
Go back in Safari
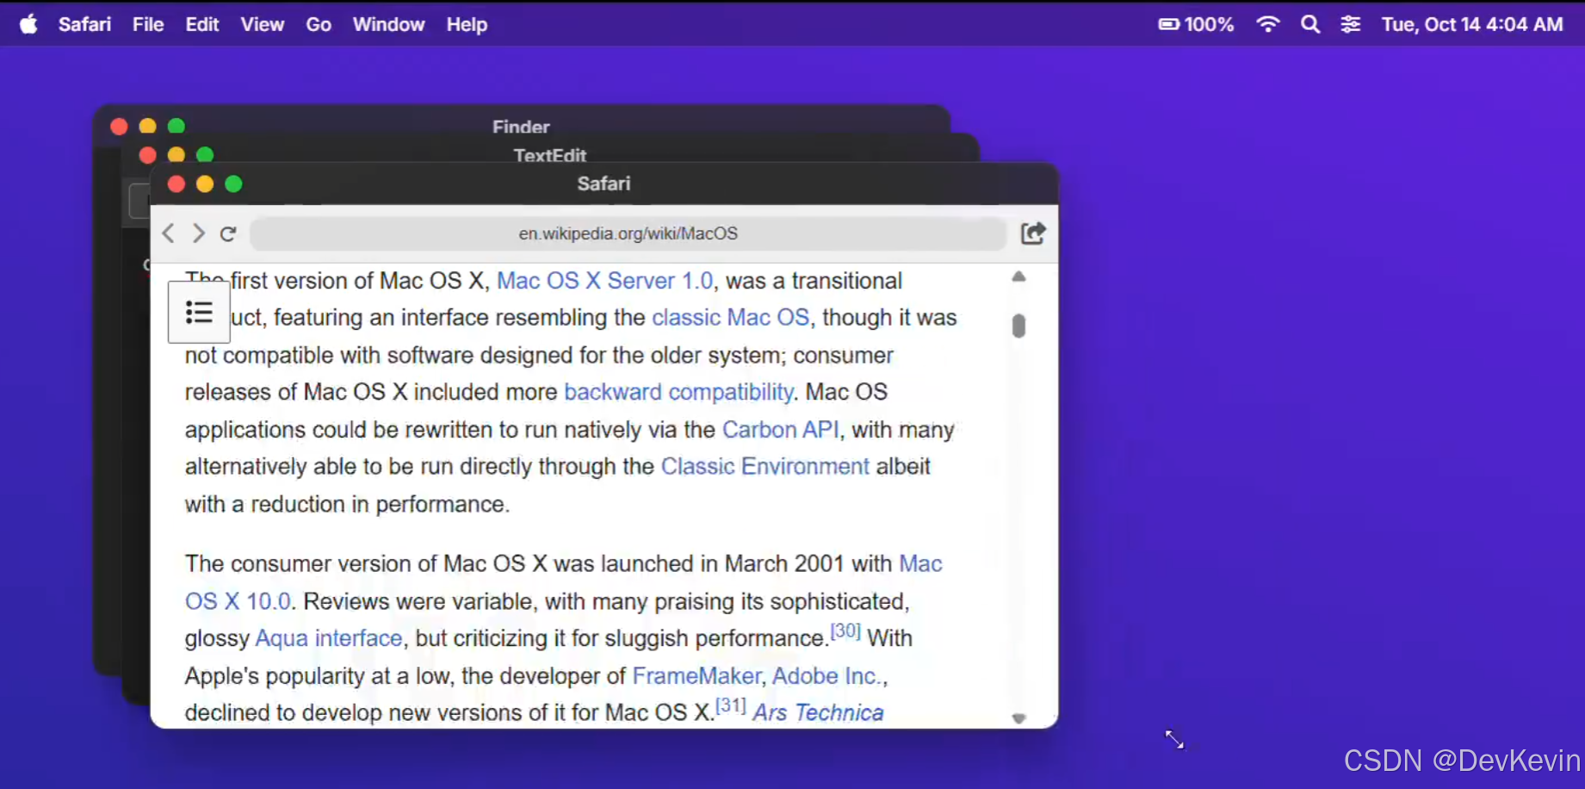(169, 233)
